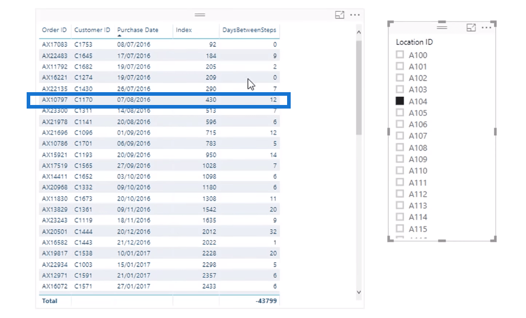The width and height of the screenshot is (526, 318).
Task: Select the Location ID slicer title
Action: coord(414,42)
